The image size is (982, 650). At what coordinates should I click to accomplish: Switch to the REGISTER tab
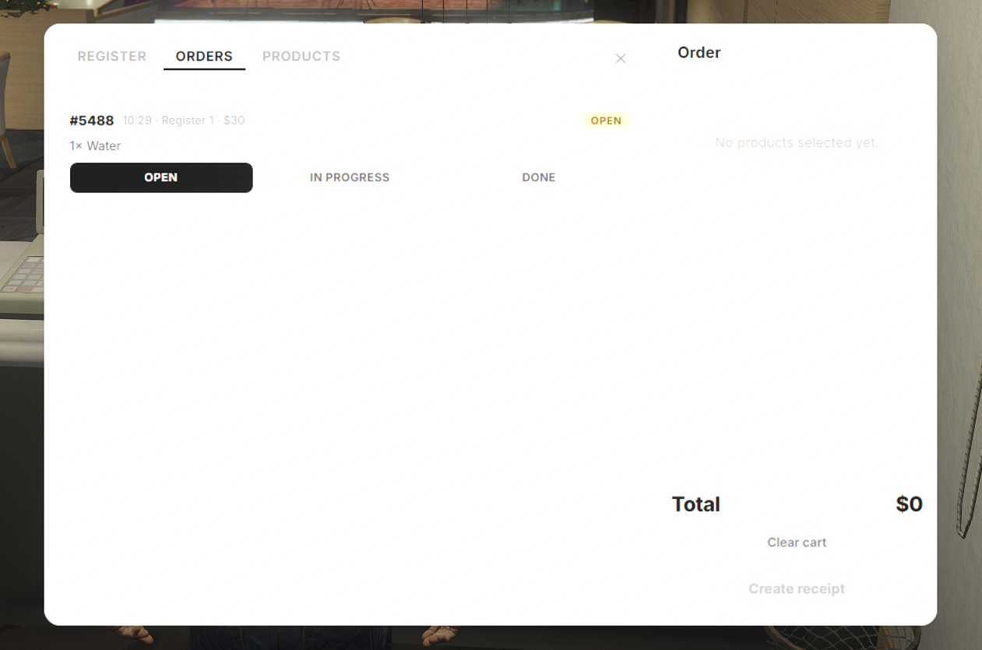tap(112, 56)
